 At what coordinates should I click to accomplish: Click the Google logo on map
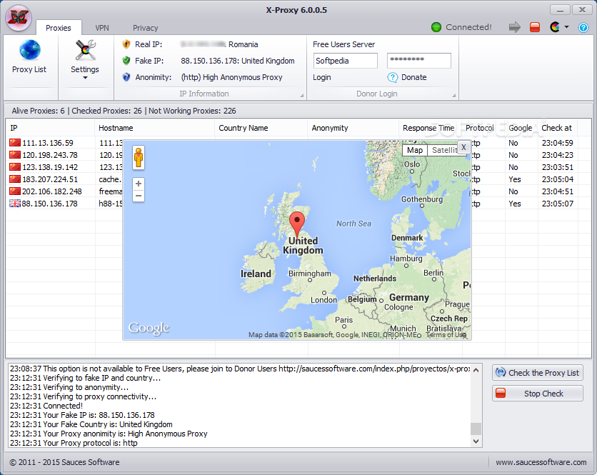(x=149, y=329)
